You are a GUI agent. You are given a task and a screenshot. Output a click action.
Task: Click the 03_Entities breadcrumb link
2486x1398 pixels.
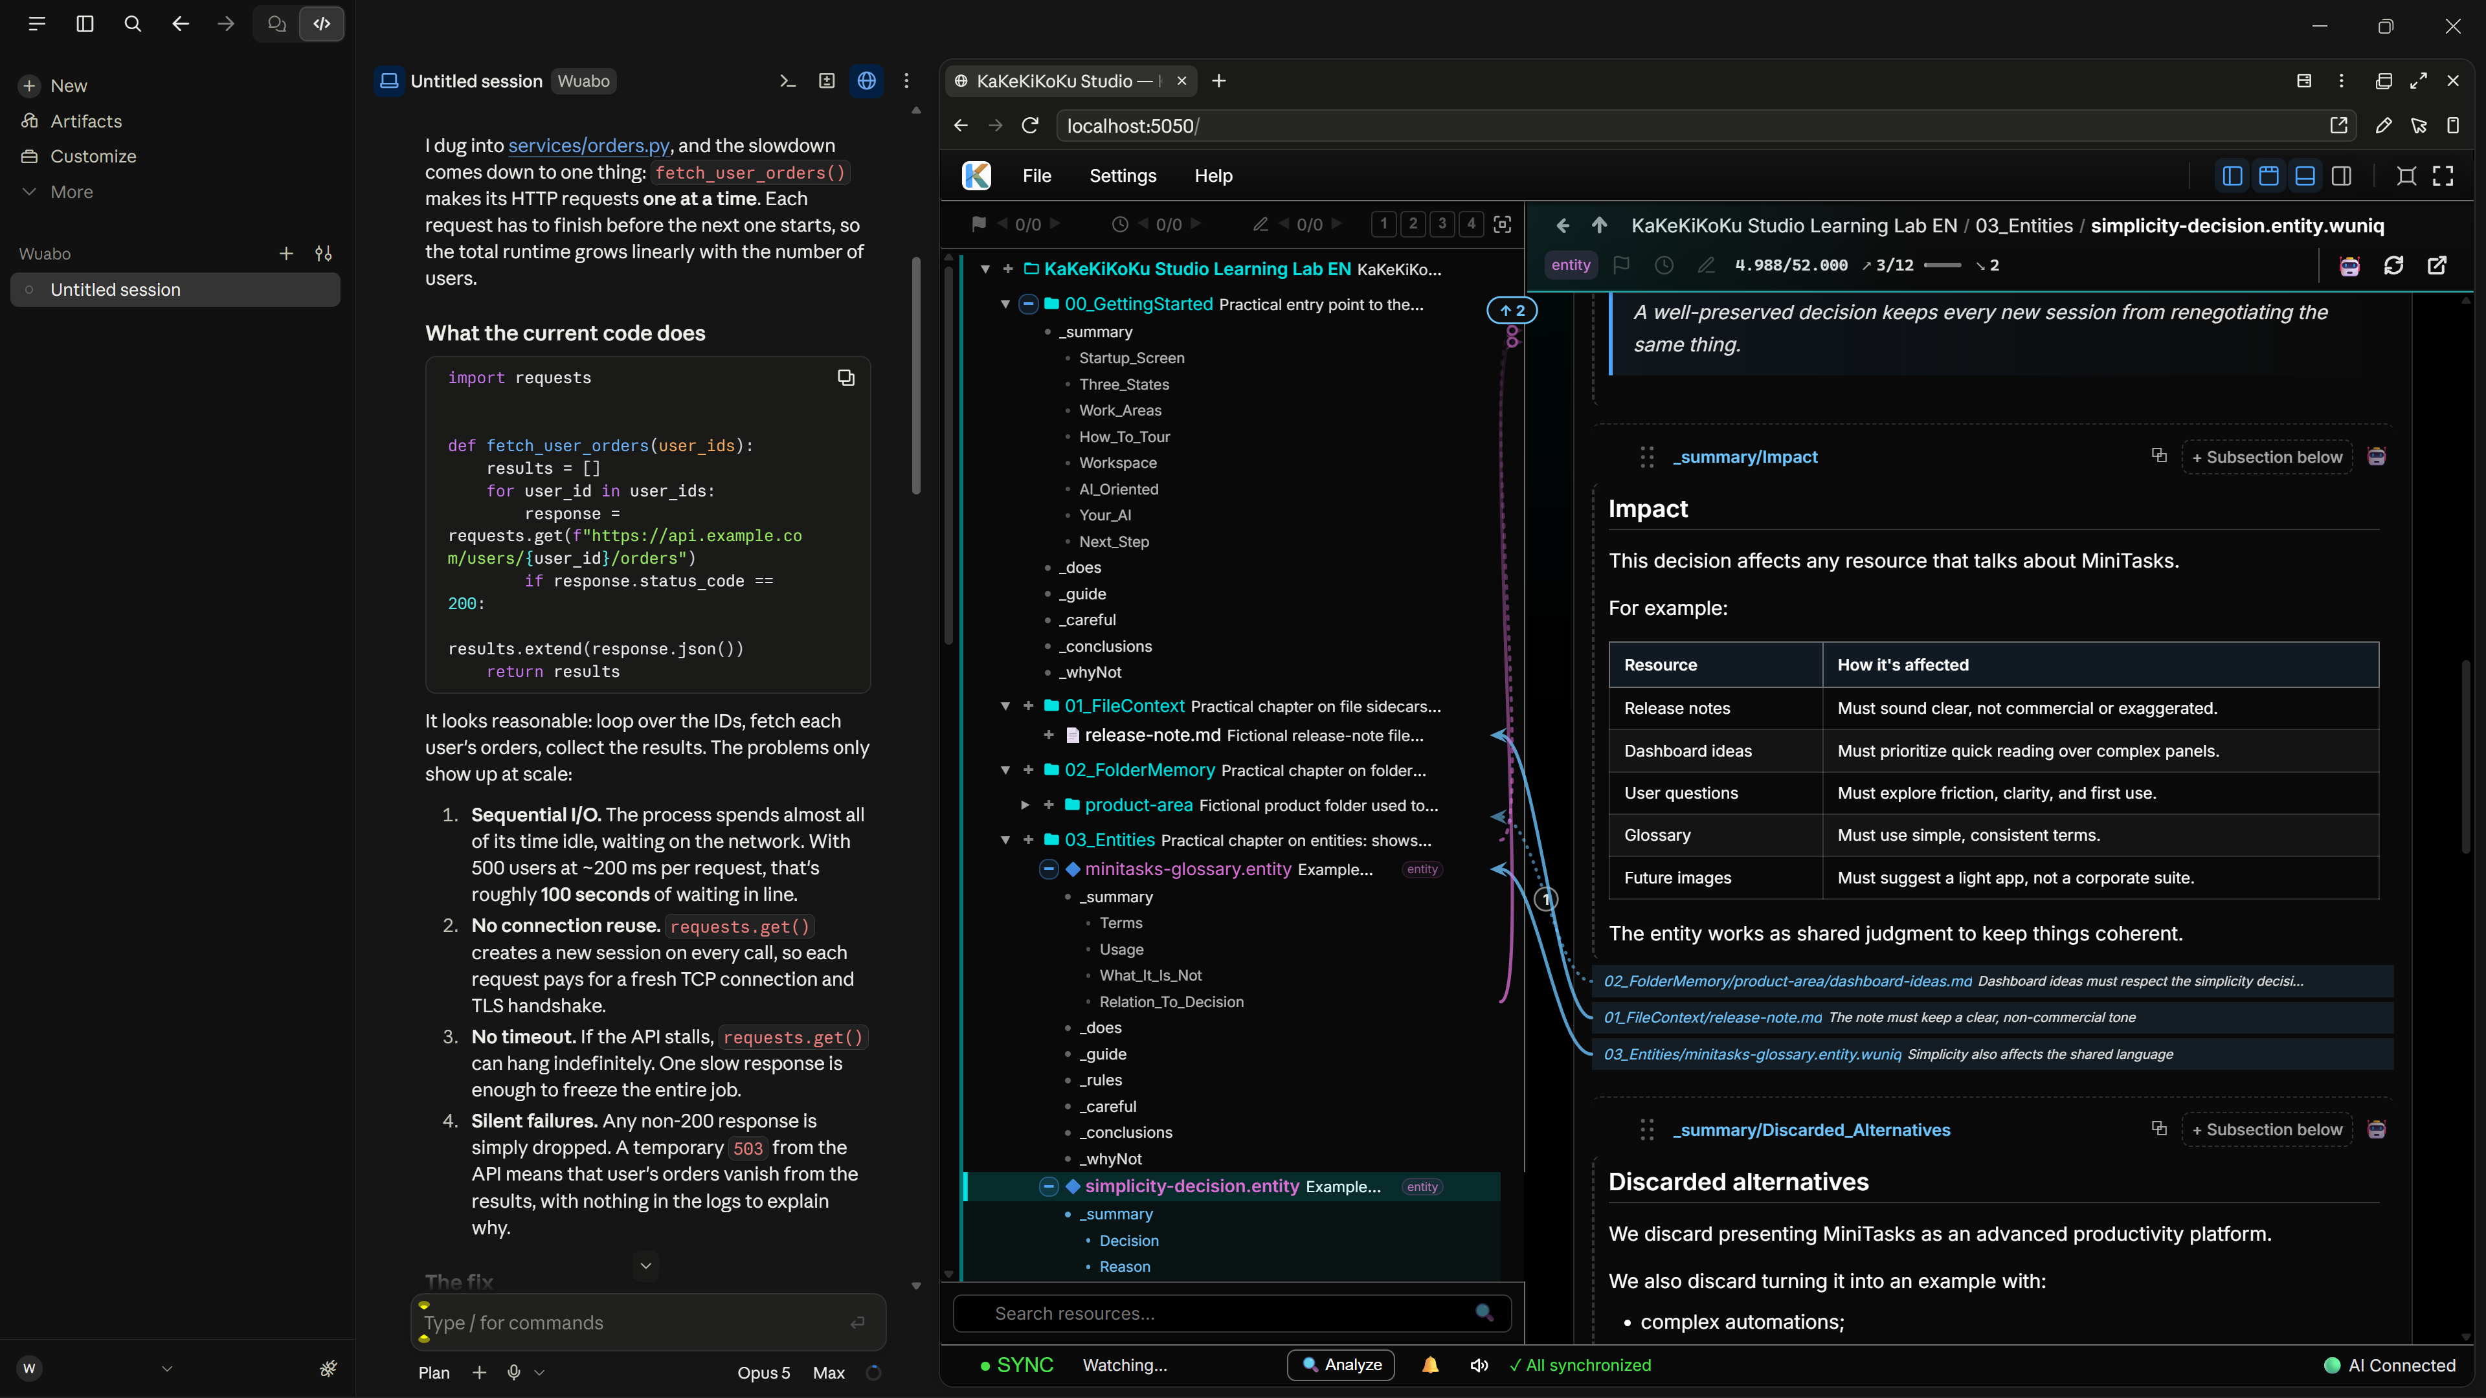click(2024, 225)
